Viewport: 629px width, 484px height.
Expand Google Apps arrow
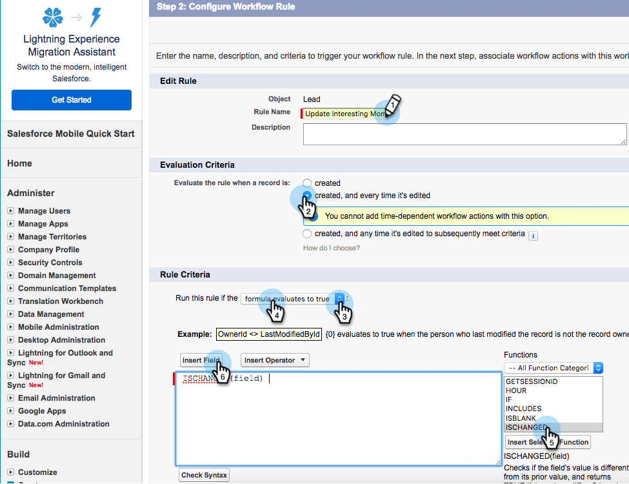point(11,410)
